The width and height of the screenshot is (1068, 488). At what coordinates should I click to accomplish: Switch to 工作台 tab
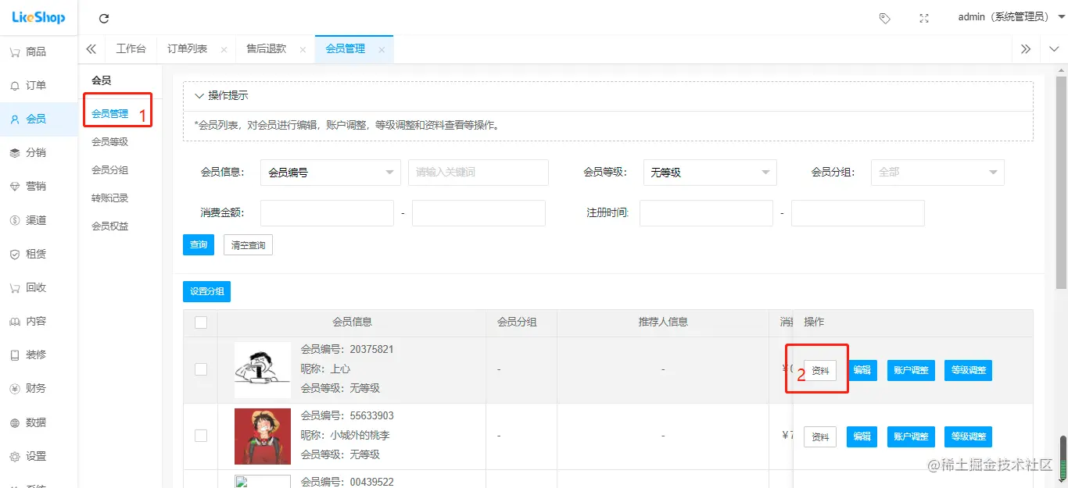tap(131, 48)
